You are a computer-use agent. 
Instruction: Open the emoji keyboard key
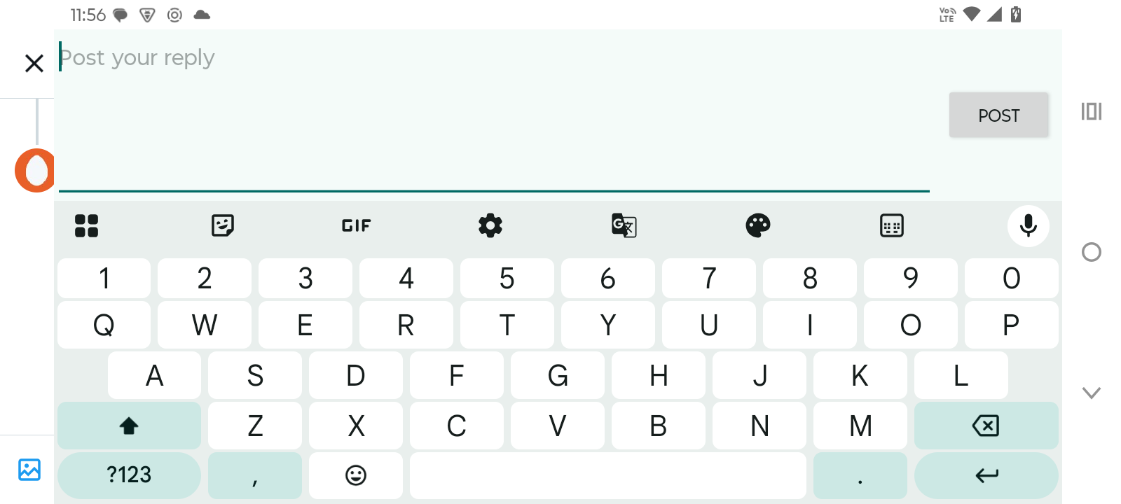356,475
